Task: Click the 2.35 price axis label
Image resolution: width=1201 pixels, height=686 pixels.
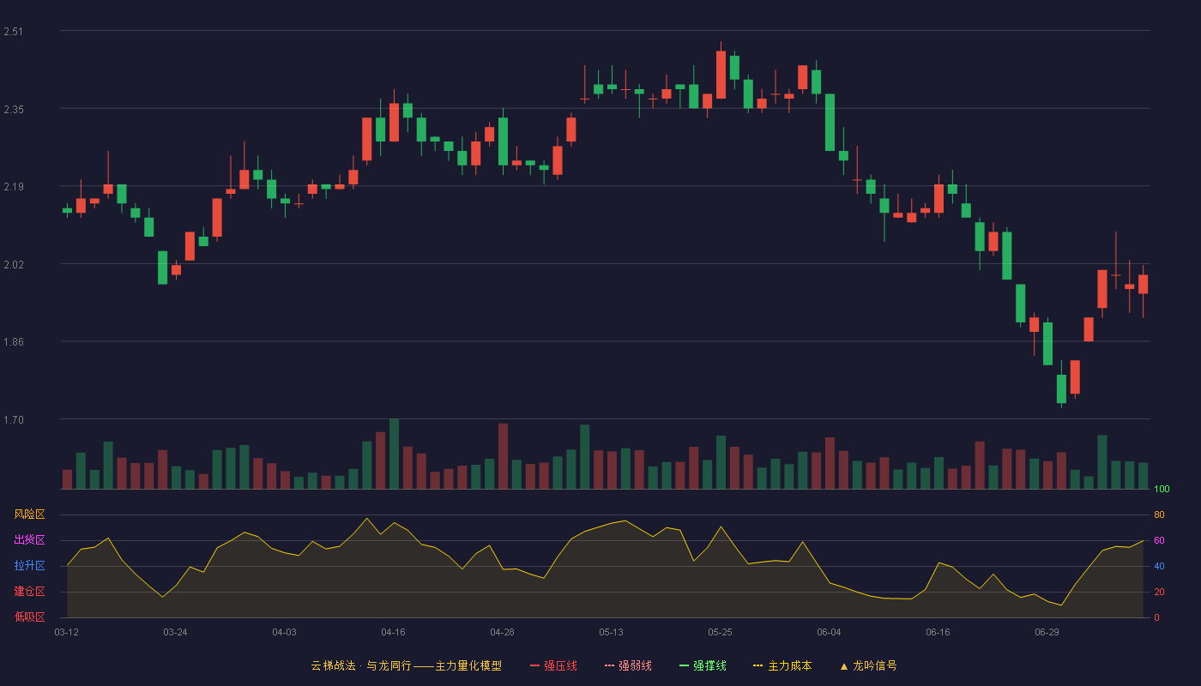Action: pyautogui.click(x=14, y=109)
